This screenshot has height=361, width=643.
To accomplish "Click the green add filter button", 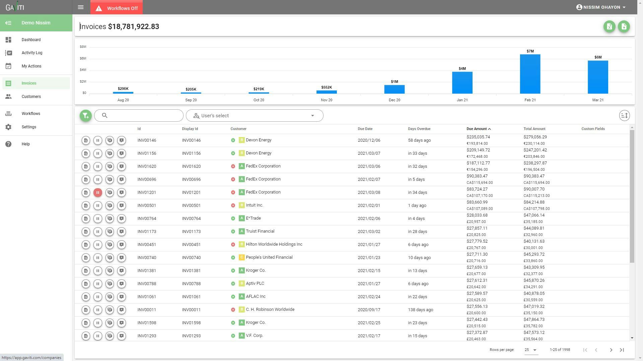I will tap(86, 116).
